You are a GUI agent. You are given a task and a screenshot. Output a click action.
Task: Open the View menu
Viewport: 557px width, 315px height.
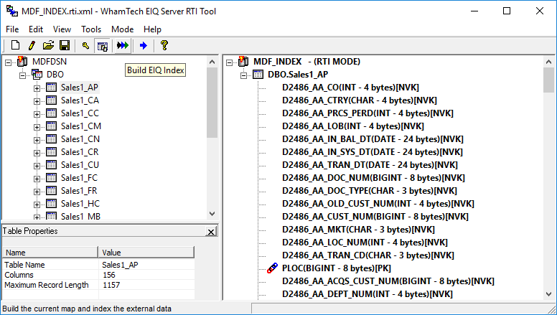point(62,29)
